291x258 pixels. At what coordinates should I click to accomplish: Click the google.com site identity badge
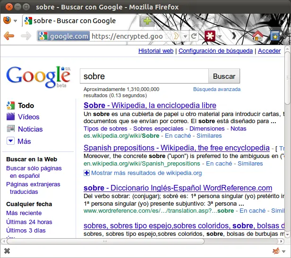click(64, 36)
